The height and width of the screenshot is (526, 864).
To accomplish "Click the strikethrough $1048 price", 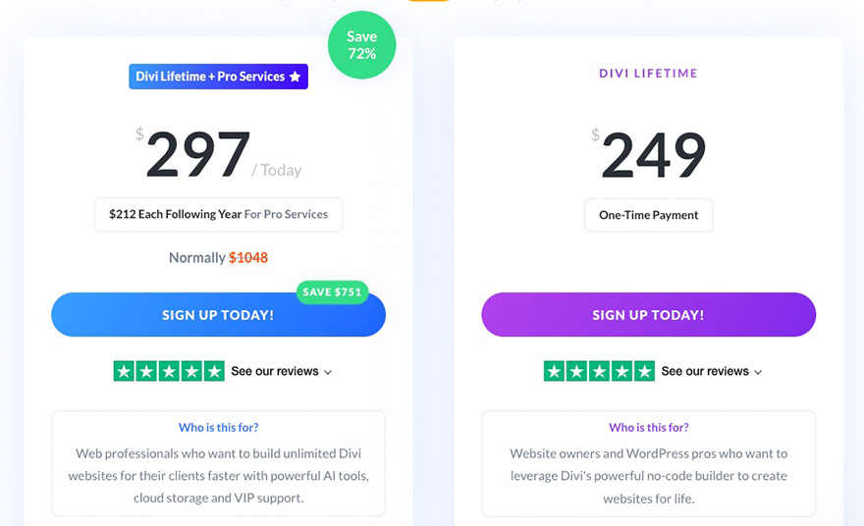I will (248, 257).
